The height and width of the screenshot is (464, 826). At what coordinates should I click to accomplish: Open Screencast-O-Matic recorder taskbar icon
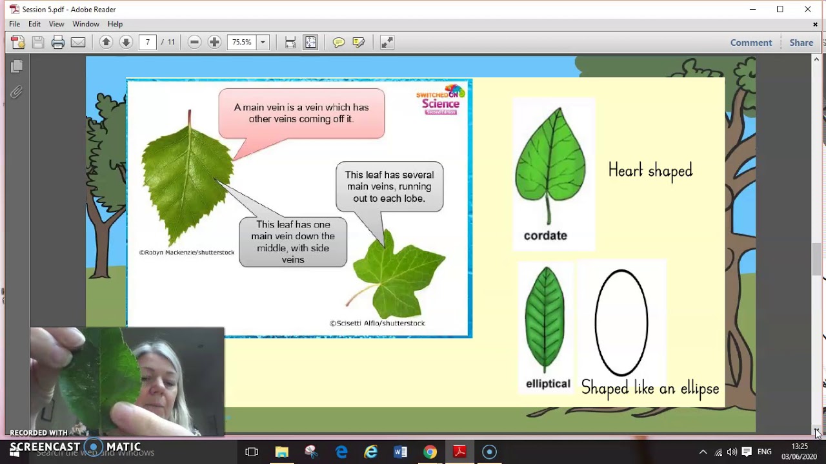point(489,452)
